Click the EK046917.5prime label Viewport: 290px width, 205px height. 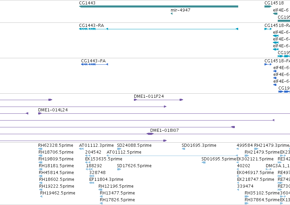(256, 173)
